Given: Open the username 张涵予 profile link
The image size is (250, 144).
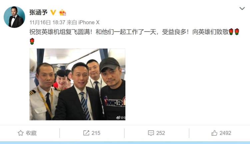Looking at the screenshot, I should pos(38,12).
